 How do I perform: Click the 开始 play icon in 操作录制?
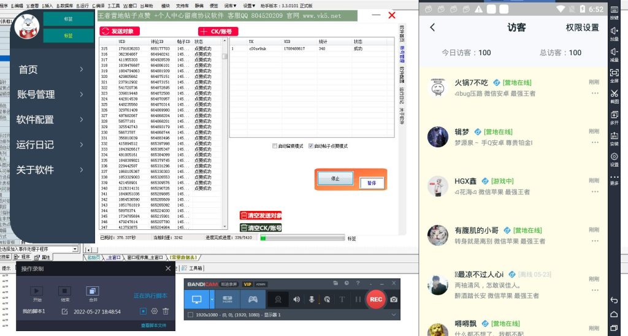[37, 291]
